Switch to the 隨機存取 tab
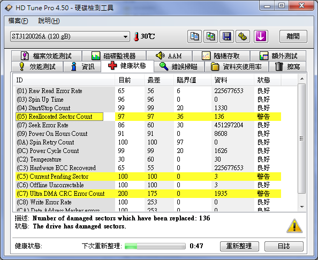This screenshot has width=318, height=260. click(221, 56)
